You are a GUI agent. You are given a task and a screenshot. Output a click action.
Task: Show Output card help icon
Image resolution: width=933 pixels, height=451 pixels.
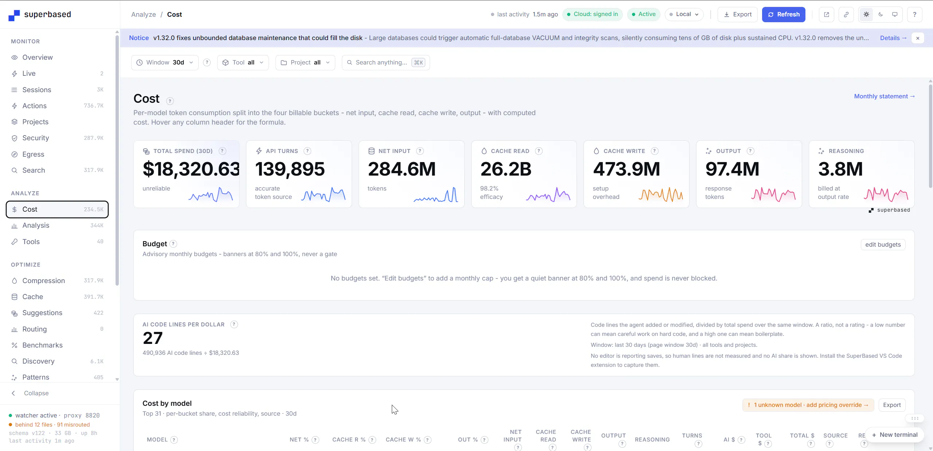click(750, 151)
